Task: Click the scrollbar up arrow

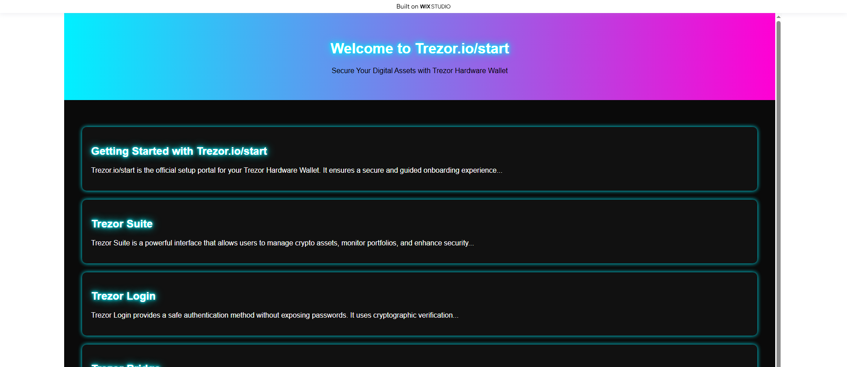Action: [778, 17]
